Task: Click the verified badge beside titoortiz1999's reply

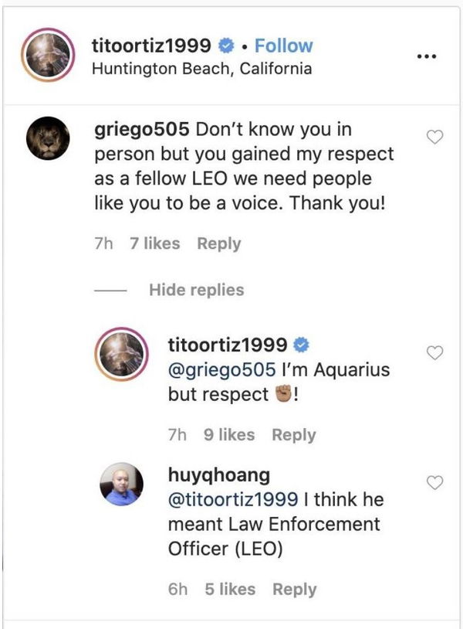Action: tap(303, 345)
